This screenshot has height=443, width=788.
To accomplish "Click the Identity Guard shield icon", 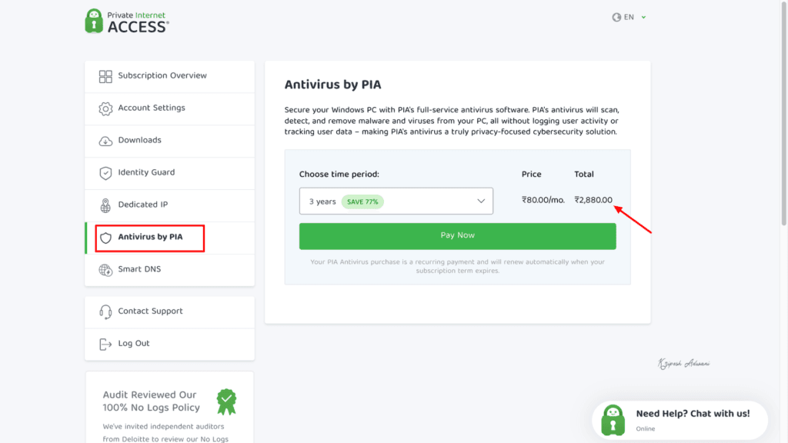I will click(105, 173).
